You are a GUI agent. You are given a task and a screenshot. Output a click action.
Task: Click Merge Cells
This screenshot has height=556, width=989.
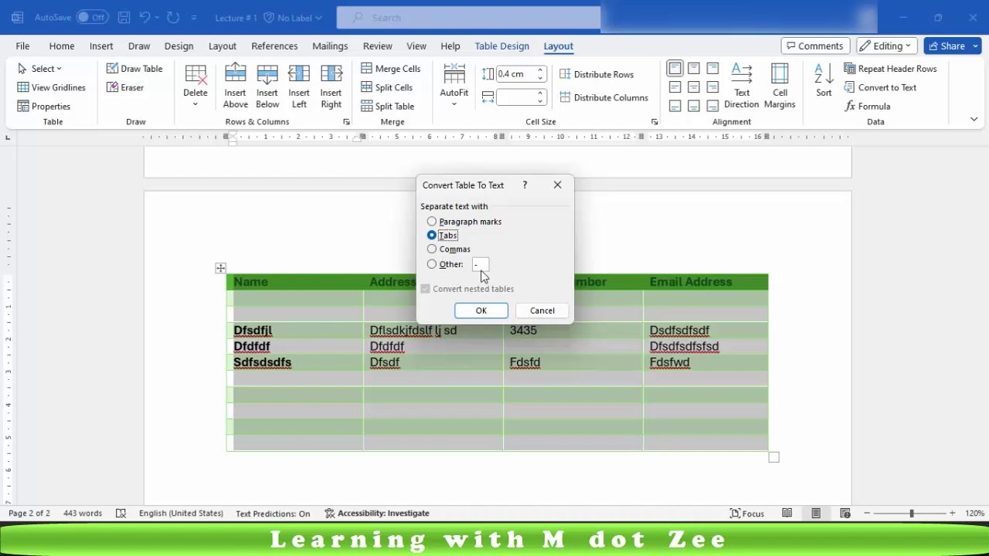coord(391,69)
